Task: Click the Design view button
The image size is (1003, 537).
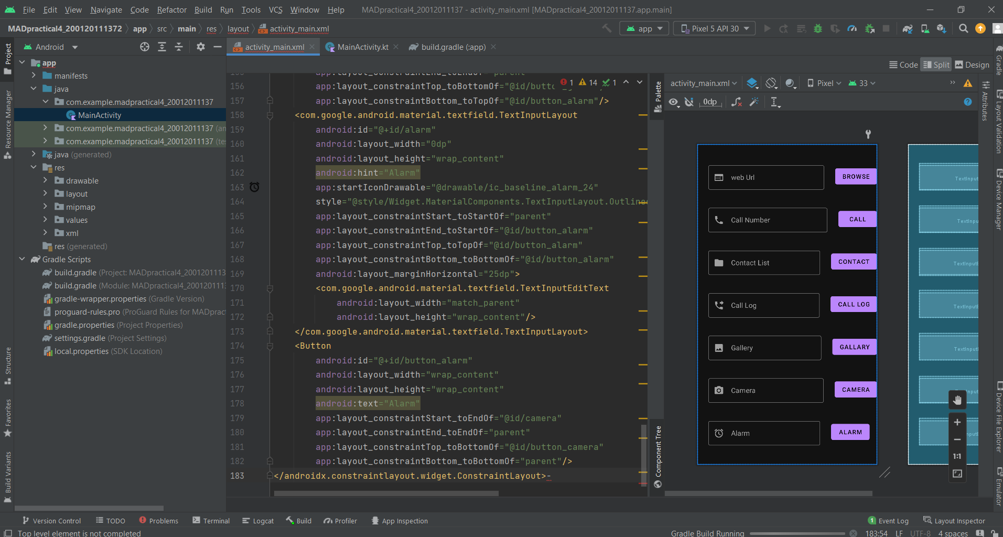Action: pos(972,65)
